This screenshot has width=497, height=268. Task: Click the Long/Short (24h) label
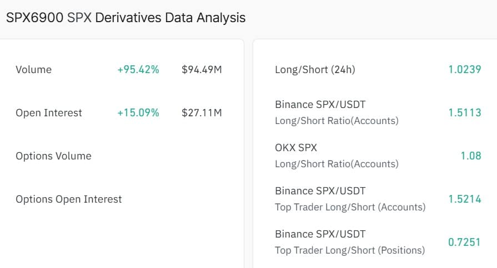pyautogui.click(x=315, y=70)
